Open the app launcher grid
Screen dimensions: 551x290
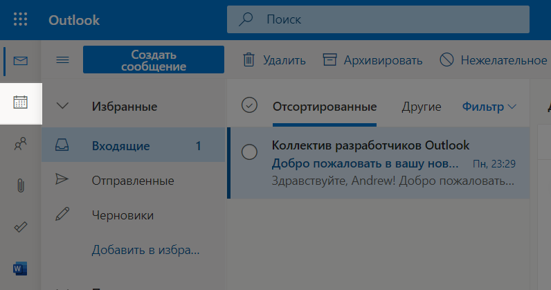[x=20, y=19]
